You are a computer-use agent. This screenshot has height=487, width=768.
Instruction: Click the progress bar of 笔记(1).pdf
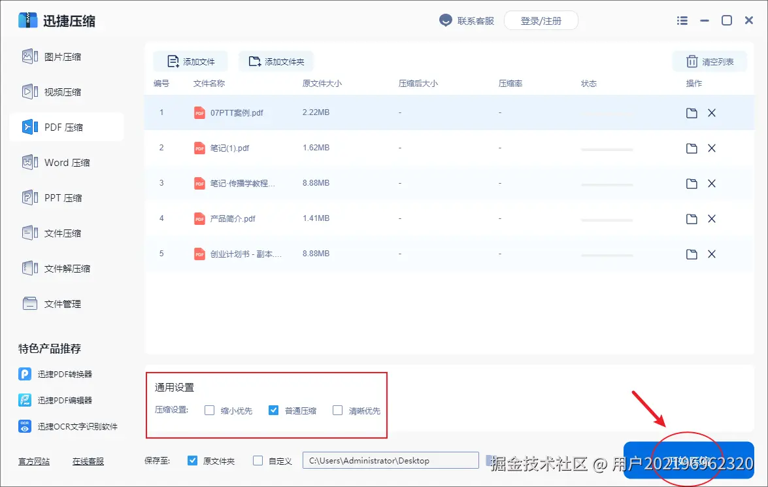tap(607, 150)
